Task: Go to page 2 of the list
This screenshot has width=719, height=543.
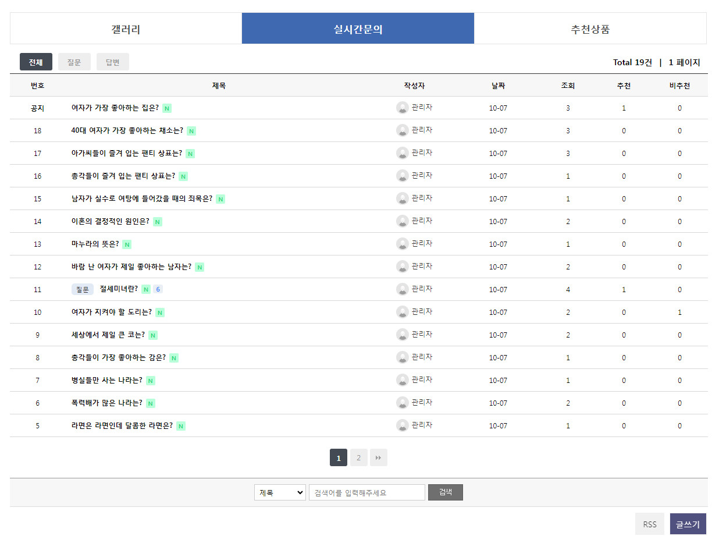Action: click(358, 458)
